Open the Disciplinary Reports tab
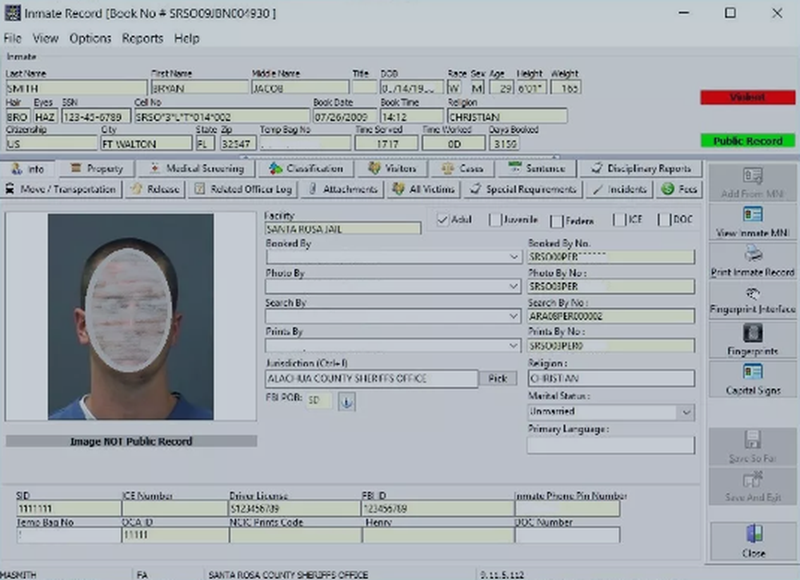Screen dimensions: 800x580 coord(640,169)
